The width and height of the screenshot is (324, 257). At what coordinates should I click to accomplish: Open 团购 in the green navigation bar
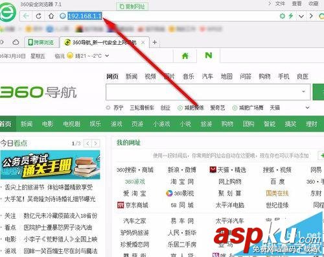click(x=248, y=124)
